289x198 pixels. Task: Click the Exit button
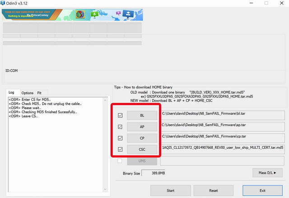coord(262,190)
